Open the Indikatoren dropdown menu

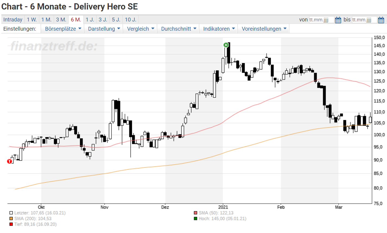(x=219, y=29)
